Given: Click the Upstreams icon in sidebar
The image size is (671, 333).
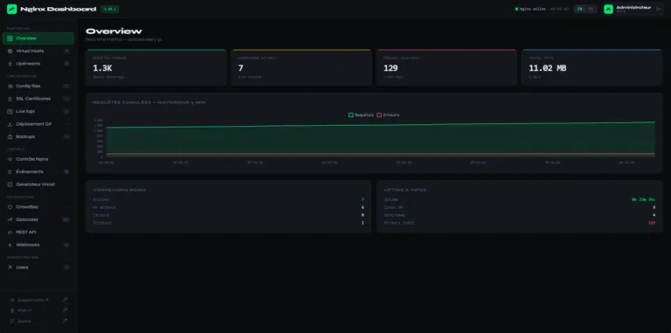Looking at the screenshot, I should [10, 64].
